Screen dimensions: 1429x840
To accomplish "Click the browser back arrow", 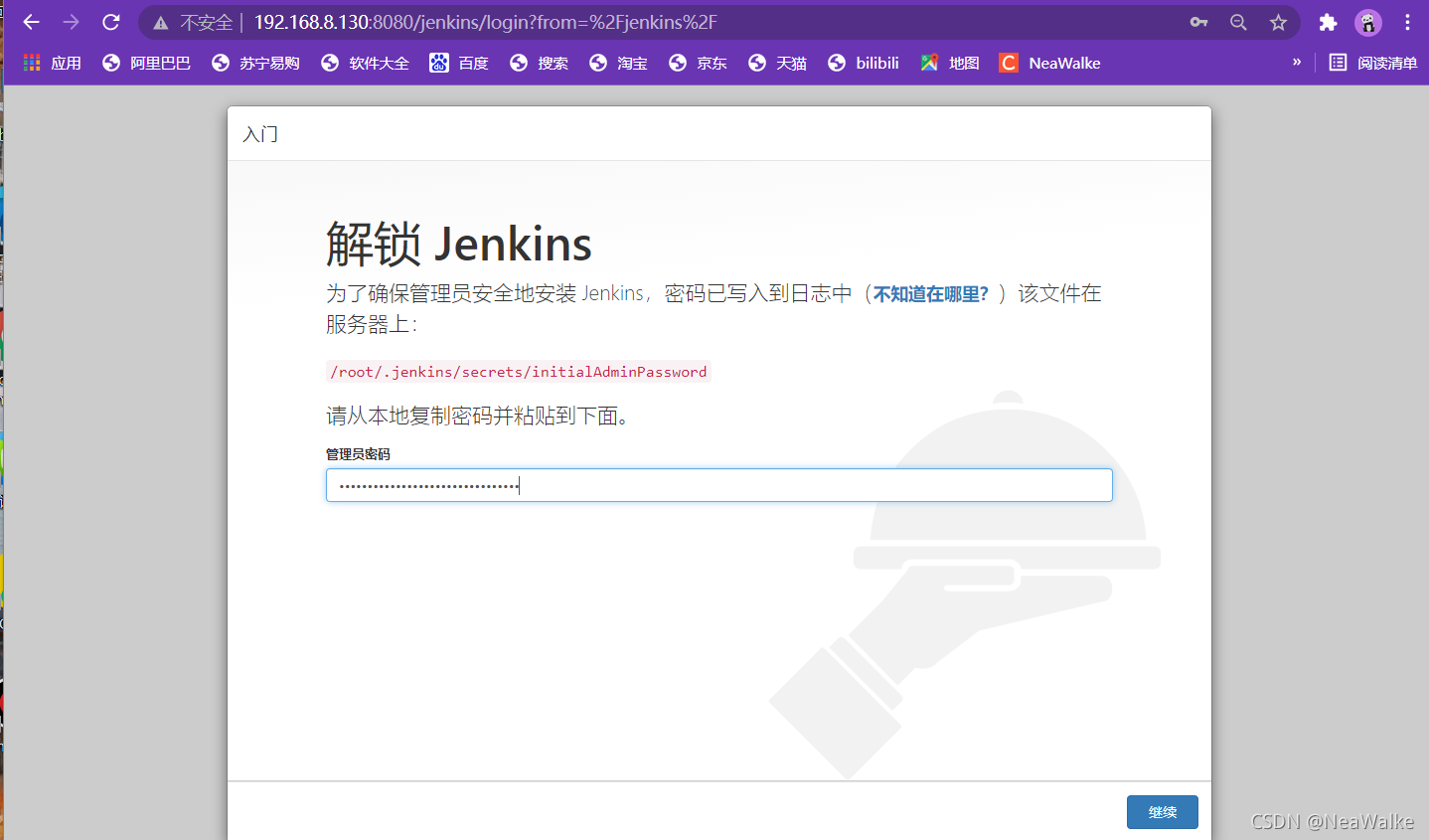I will click(x=31, y=22).
